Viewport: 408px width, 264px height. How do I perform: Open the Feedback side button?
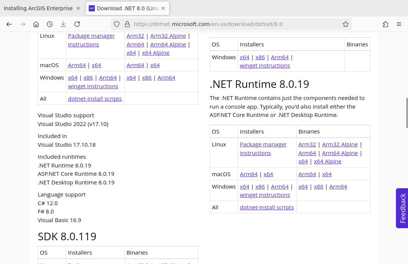402,208
